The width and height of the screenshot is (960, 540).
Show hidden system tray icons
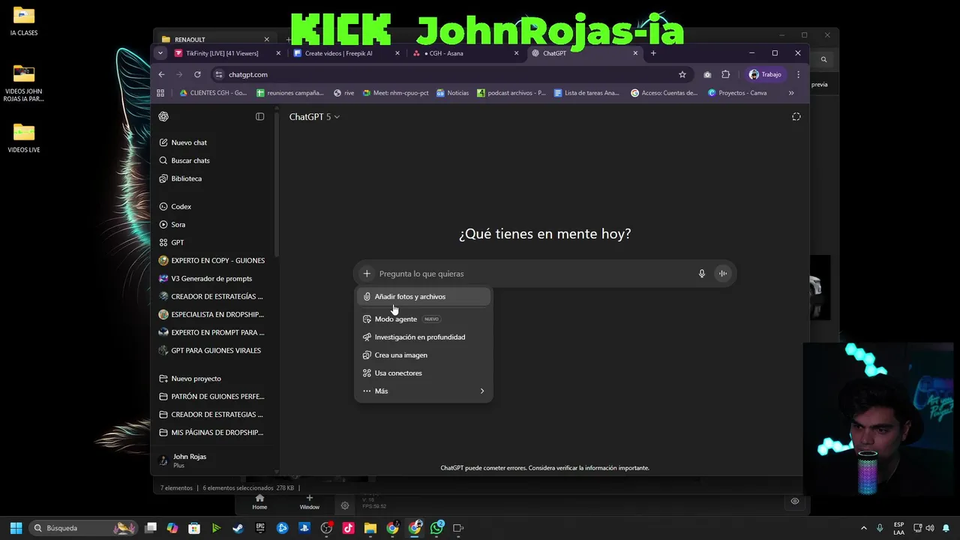[x=863, y=528]
